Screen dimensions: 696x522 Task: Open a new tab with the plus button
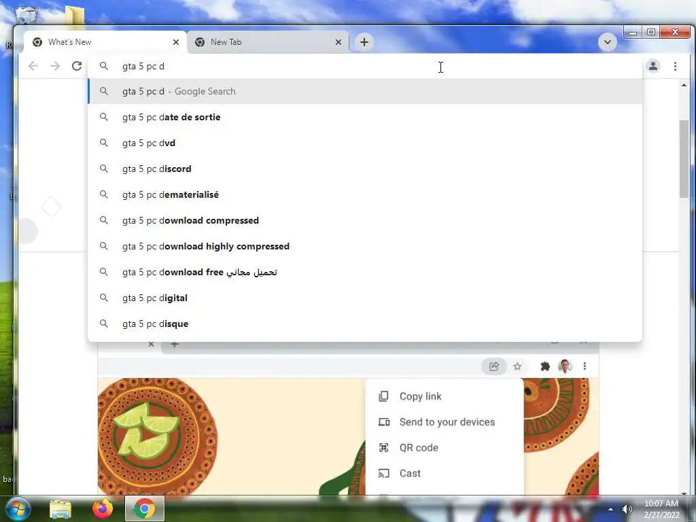(364, 42)
